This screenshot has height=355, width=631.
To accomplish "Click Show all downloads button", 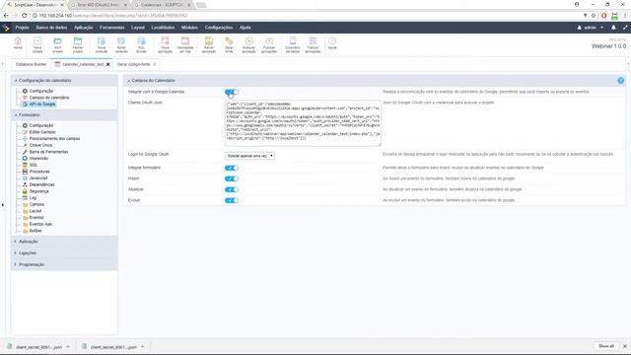I will pyautogui.click(x=605, y=346).
